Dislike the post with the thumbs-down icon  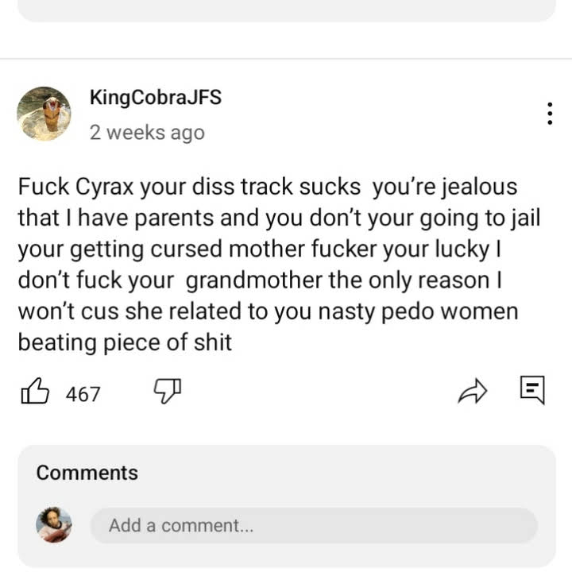168,391
